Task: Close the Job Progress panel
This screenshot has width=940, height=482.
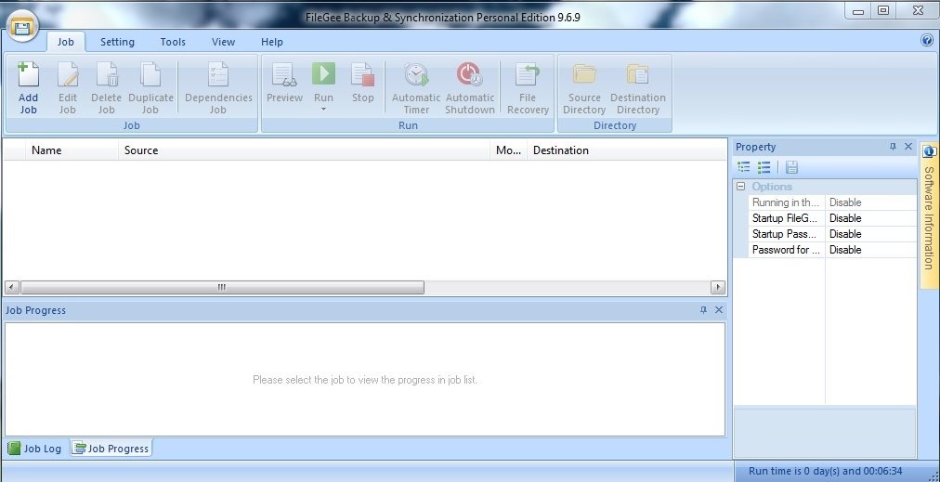Action: (x=719, y=310)
